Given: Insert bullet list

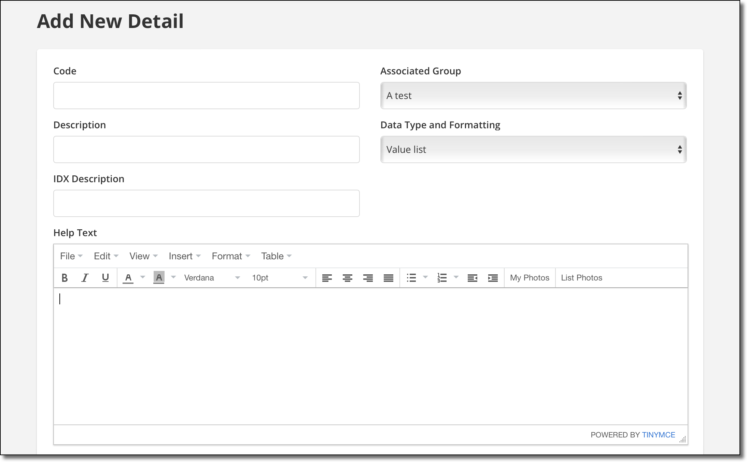Looking at the screenshot, I should click(411, 278).
